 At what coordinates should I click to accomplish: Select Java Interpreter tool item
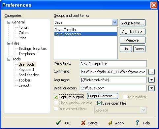click(86, 34)
